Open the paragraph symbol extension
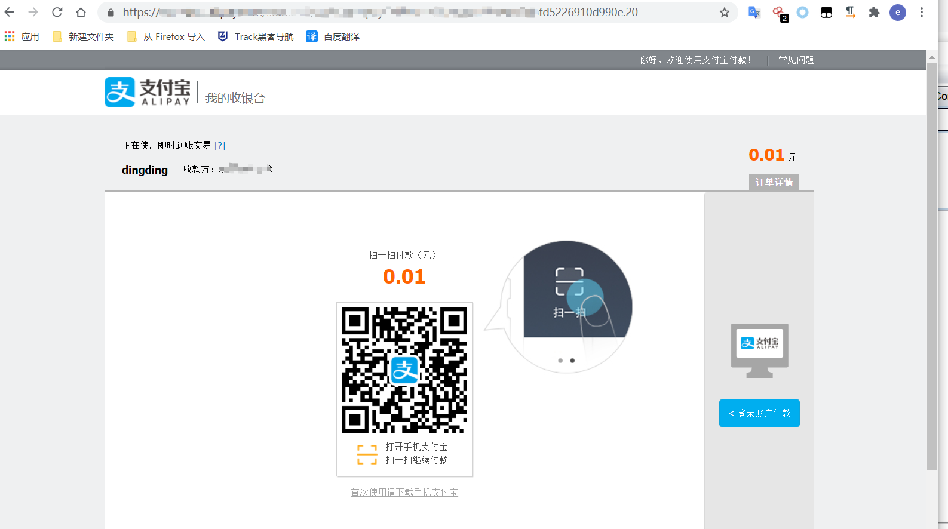The width and height of the screenshot is (948, 529). click(851, 12)
